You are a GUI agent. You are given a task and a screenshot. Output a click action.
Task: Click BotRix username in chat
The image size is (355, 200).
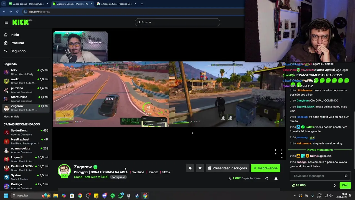tap(310, 127)
